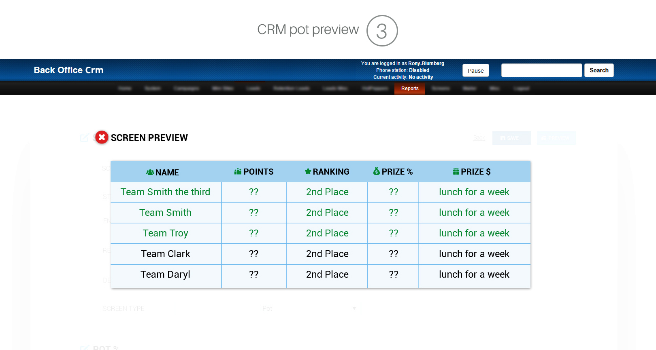The height and width of the screenshot is (350, 656).
Task: Click the SCREEN PREVIEW heading
Action: (149, 138)
